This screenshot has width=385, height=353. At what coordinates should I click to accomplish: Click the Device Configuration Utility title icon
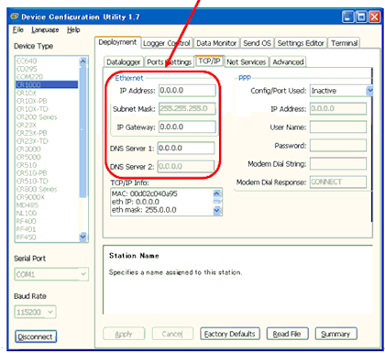tap(15, 17)
